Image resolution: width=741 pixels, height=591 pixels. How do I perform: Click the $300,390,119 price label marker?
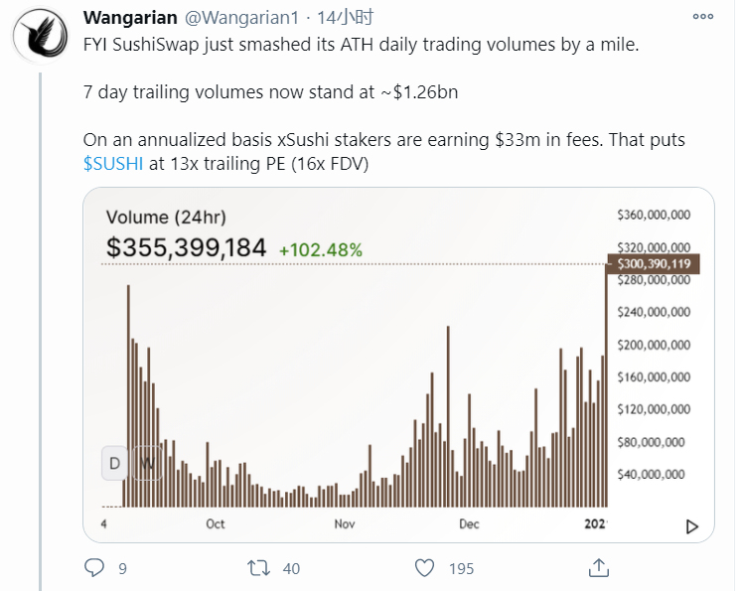click(653, 263)
